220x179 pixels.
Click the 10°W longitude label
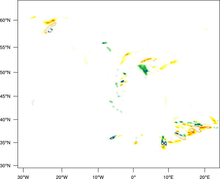tap(98, 177)
